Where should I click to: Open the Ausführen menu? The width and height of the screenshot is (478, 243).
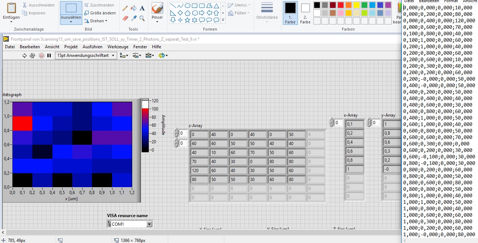pyautogui.click(x=92, y=47)
